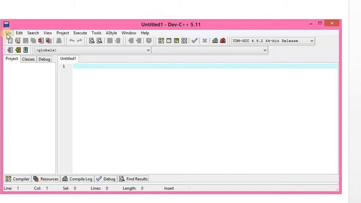This screenshot has height=203, width=361.
Task: Click the Compile & Run toolbar icon
Action: (177, 41)
